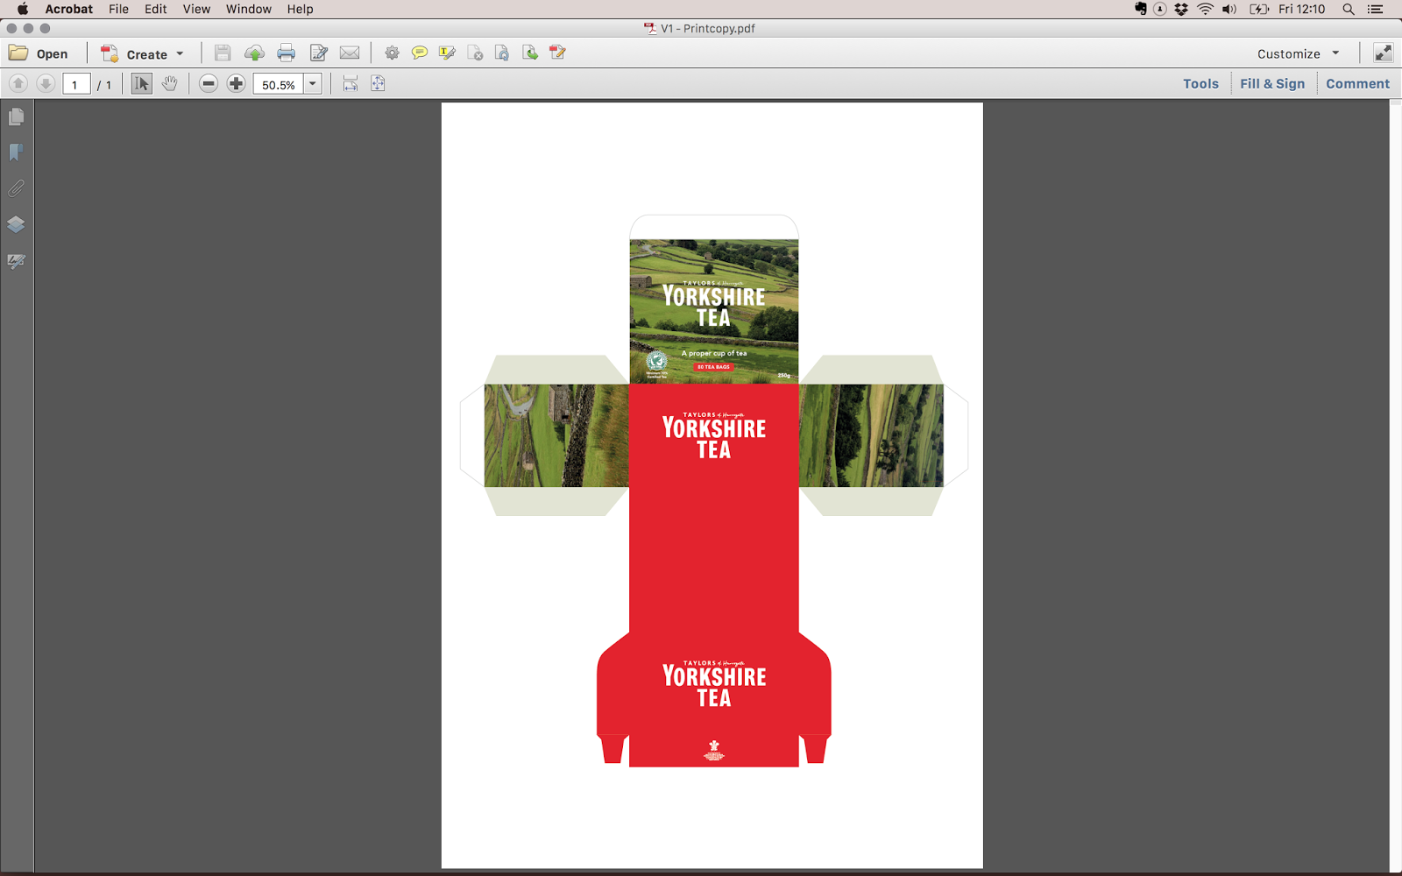This screenshot has height=876, width=1402.
Task: Click the fit one full page icon
Action: click(x=378, y=84)
